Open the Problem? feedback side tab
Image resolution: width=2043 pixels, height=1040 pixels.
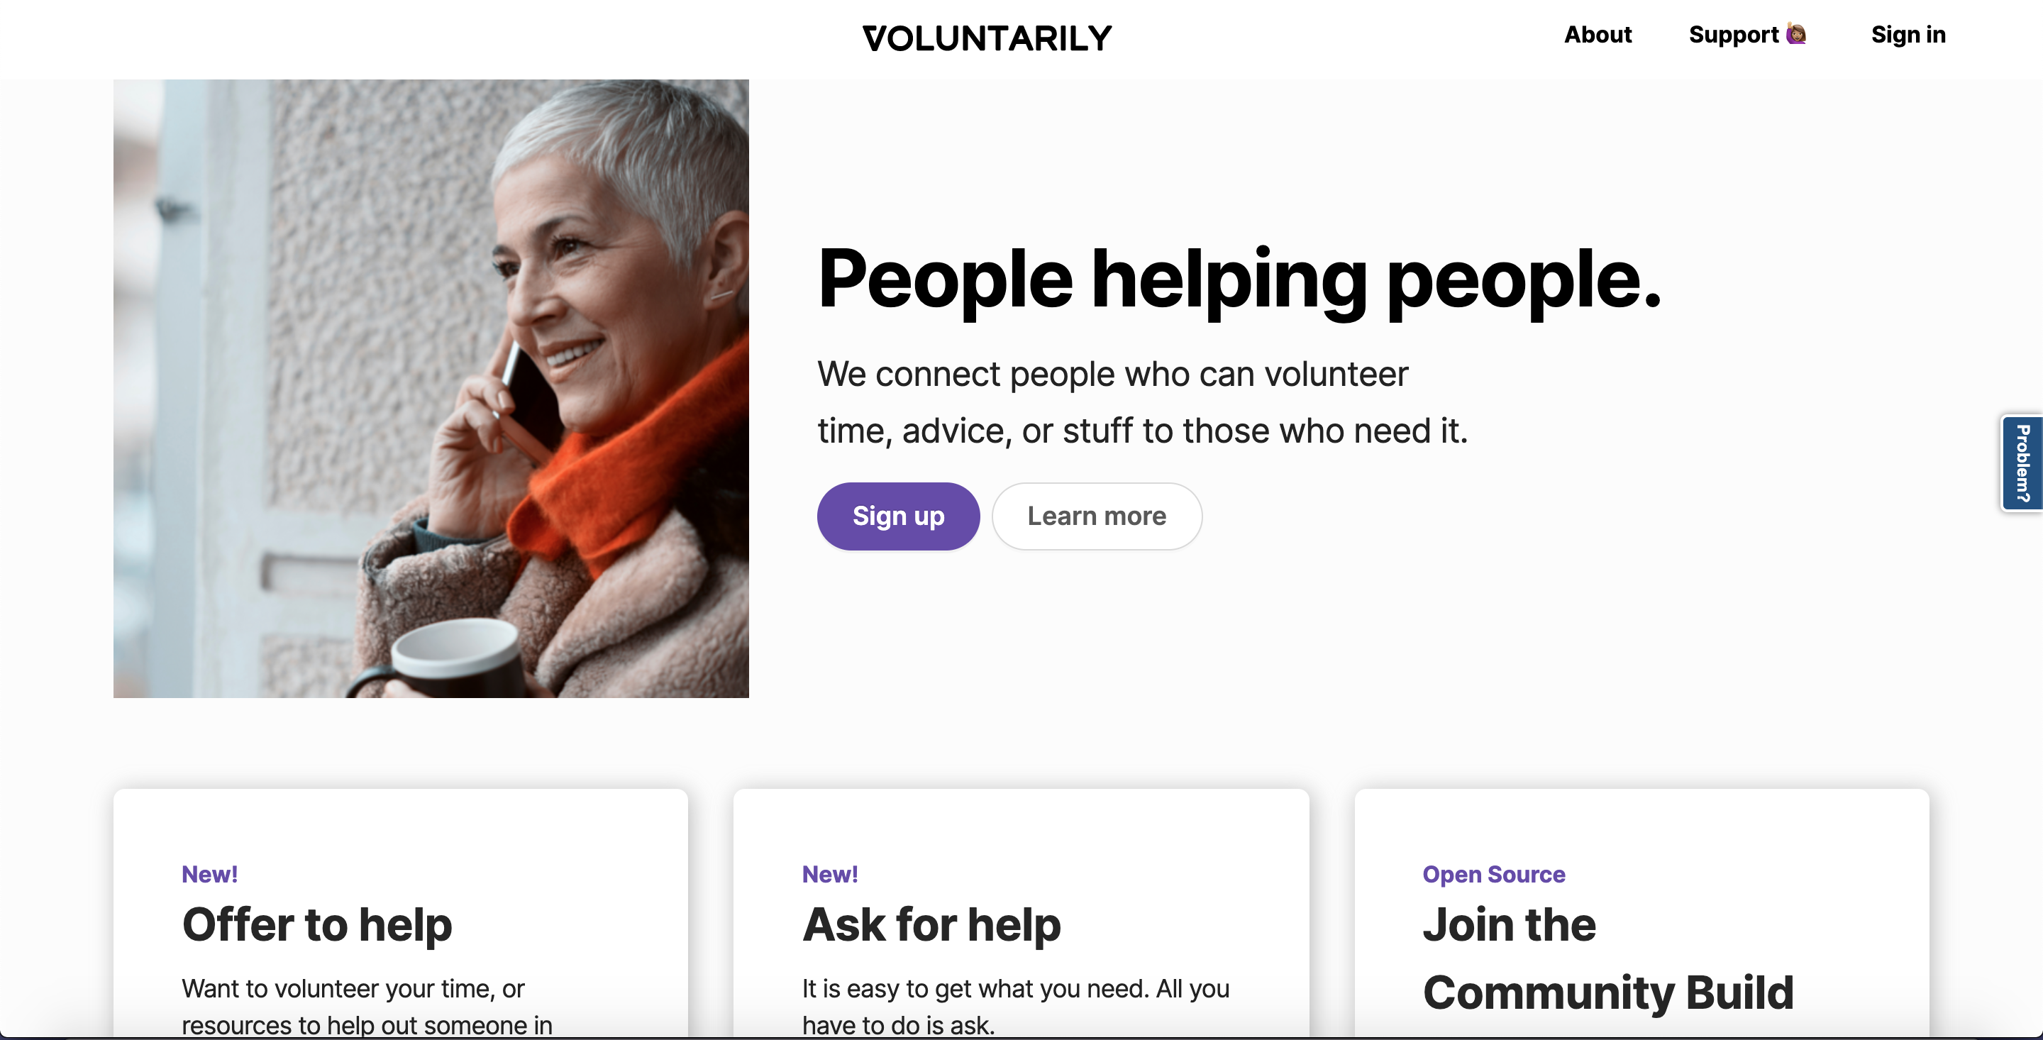pos(2022,463)
